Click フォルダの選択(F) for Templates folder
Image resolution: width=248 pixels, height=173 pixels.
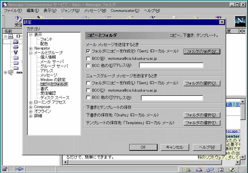click(x=202, y=123)
